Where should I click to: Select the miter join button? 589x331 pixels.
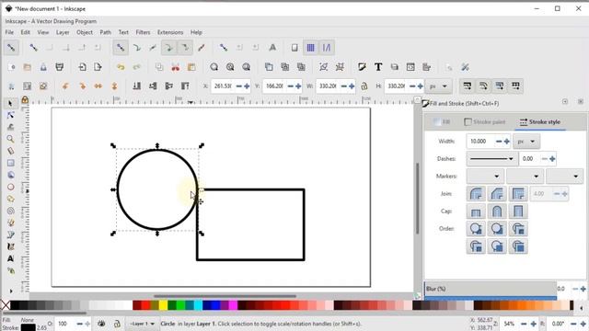click(x=518, y=194)
